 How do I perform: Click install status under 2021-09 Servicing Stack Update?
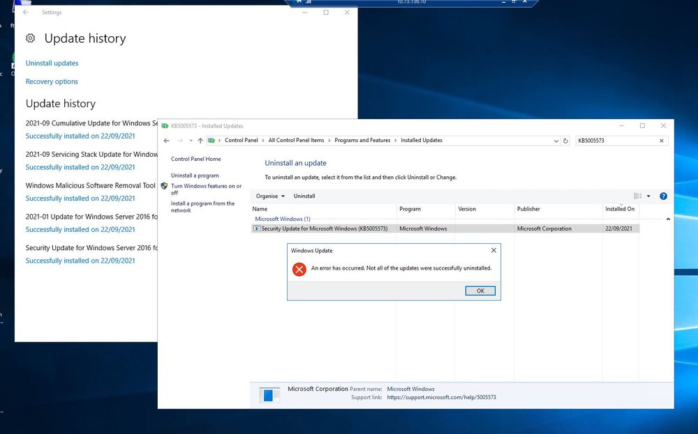[80, 167]
